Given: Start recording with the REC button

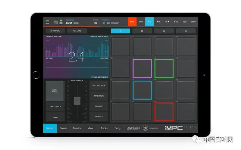Looking at the screenshot, I should [x=132, y=22].
